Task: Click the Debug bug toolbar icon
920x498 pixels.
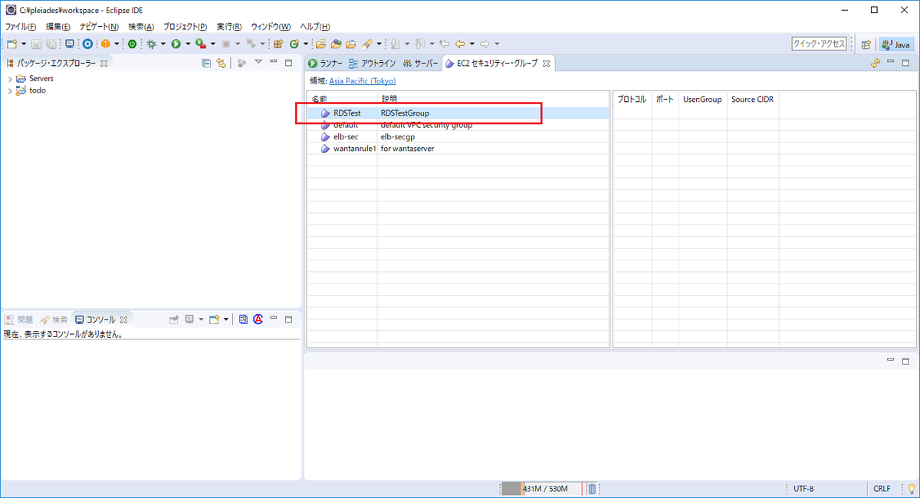Action: point(151,44)
